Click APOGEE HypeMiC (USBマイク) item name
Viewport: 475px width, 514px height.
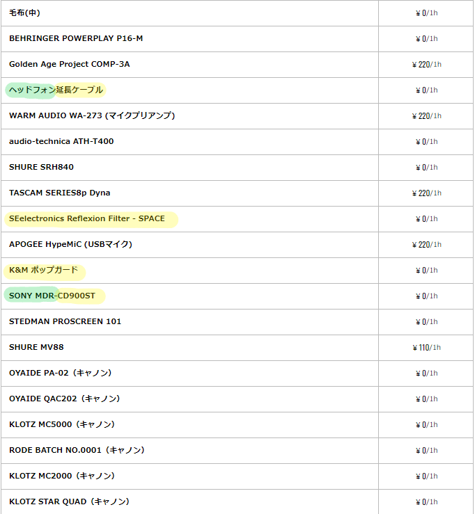point(70,244)
